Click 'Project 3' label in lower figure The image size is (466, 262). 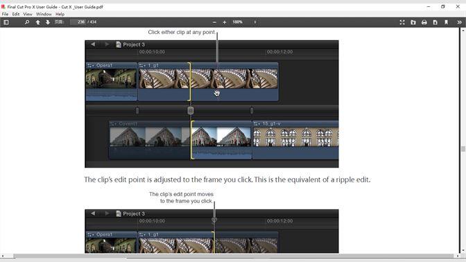click(x=134, y=214)
